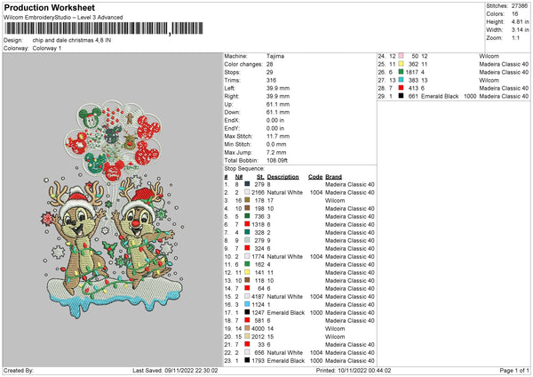
Task: Click the 'Production Worksheet' title
Action: 49,7
